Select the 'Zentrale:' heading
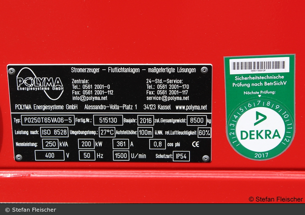305x215 pixels. [x=80, y=81]
